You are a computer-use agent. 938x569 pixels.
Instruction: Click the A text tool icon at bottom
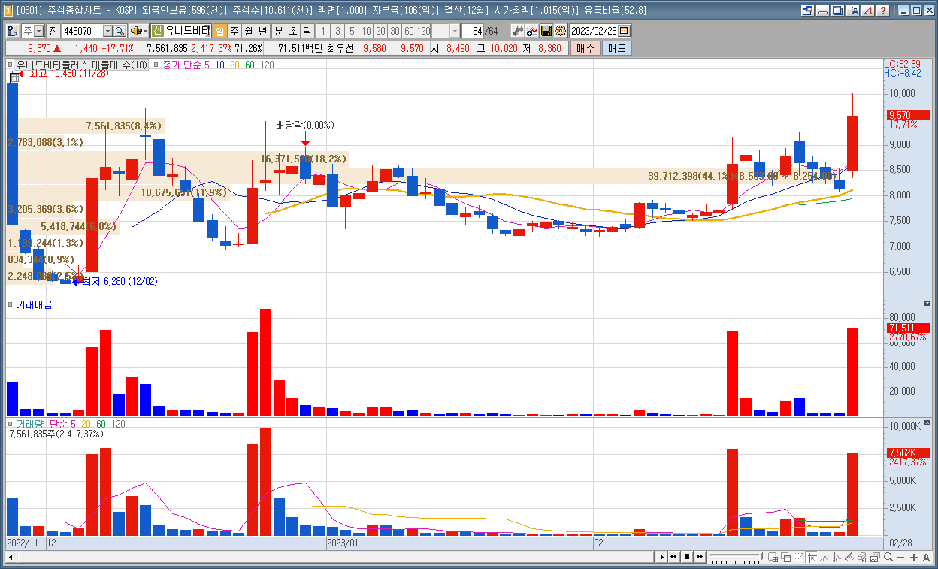tap(926, 557)
